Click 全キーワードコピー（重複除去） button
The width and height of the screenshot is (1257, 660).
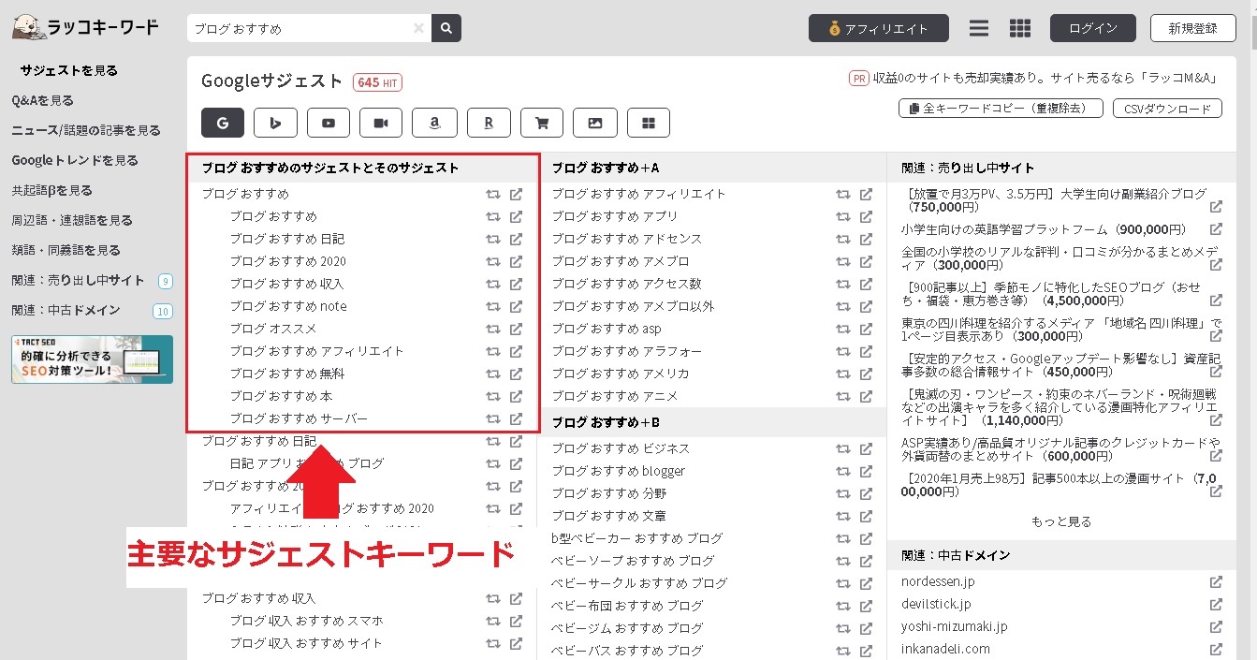coord(1001,109)
